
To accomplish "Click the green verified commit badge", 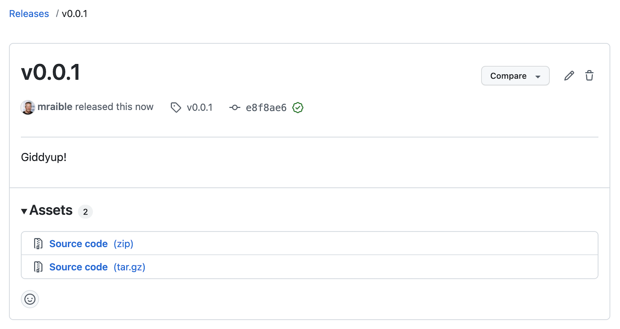I will 298,107.
